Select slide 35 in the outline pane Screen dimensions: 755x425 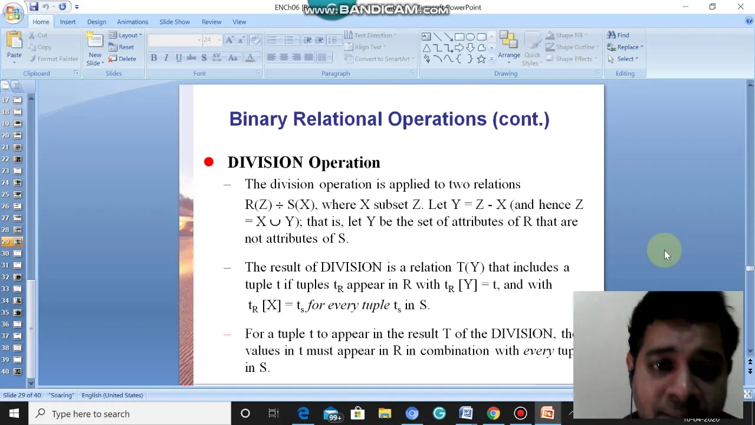point(12,312)
